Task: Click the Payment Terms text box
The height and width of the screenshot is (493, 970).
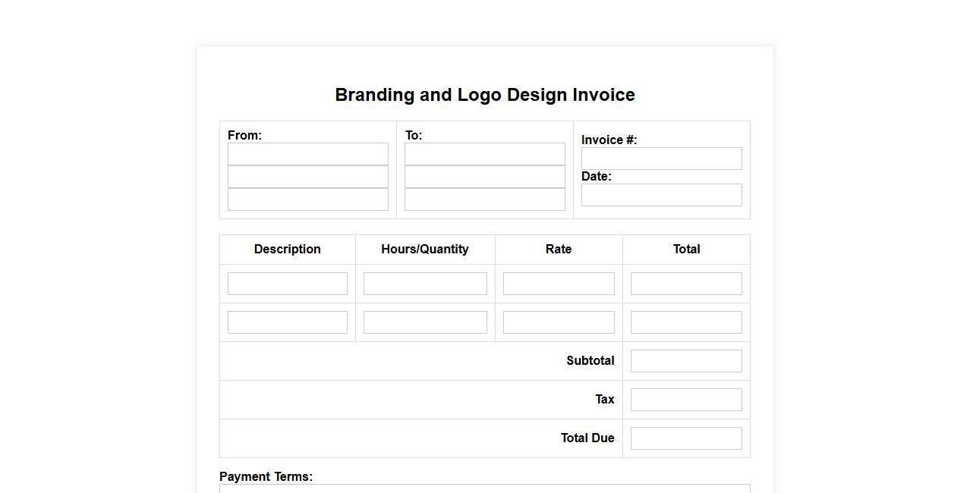Action: coord(484,488)
